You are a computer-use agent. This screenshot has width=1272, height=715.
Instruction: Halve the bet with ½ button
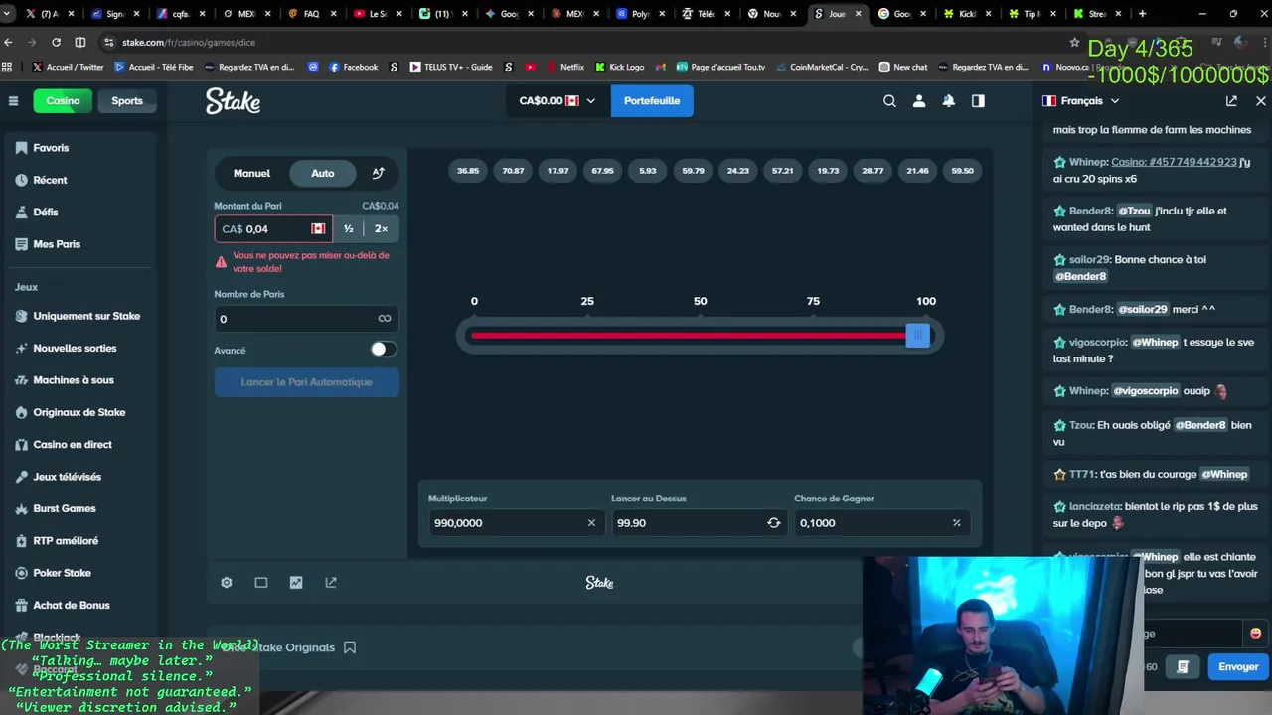[348, 229]
